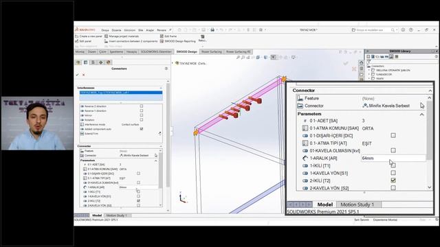Open search box dropdown arrow
The image size is (440, 247).
(397, 30)
